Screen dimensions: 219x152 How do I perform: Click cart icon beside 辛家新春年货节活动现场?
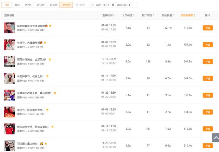click(x=50, y=26)
